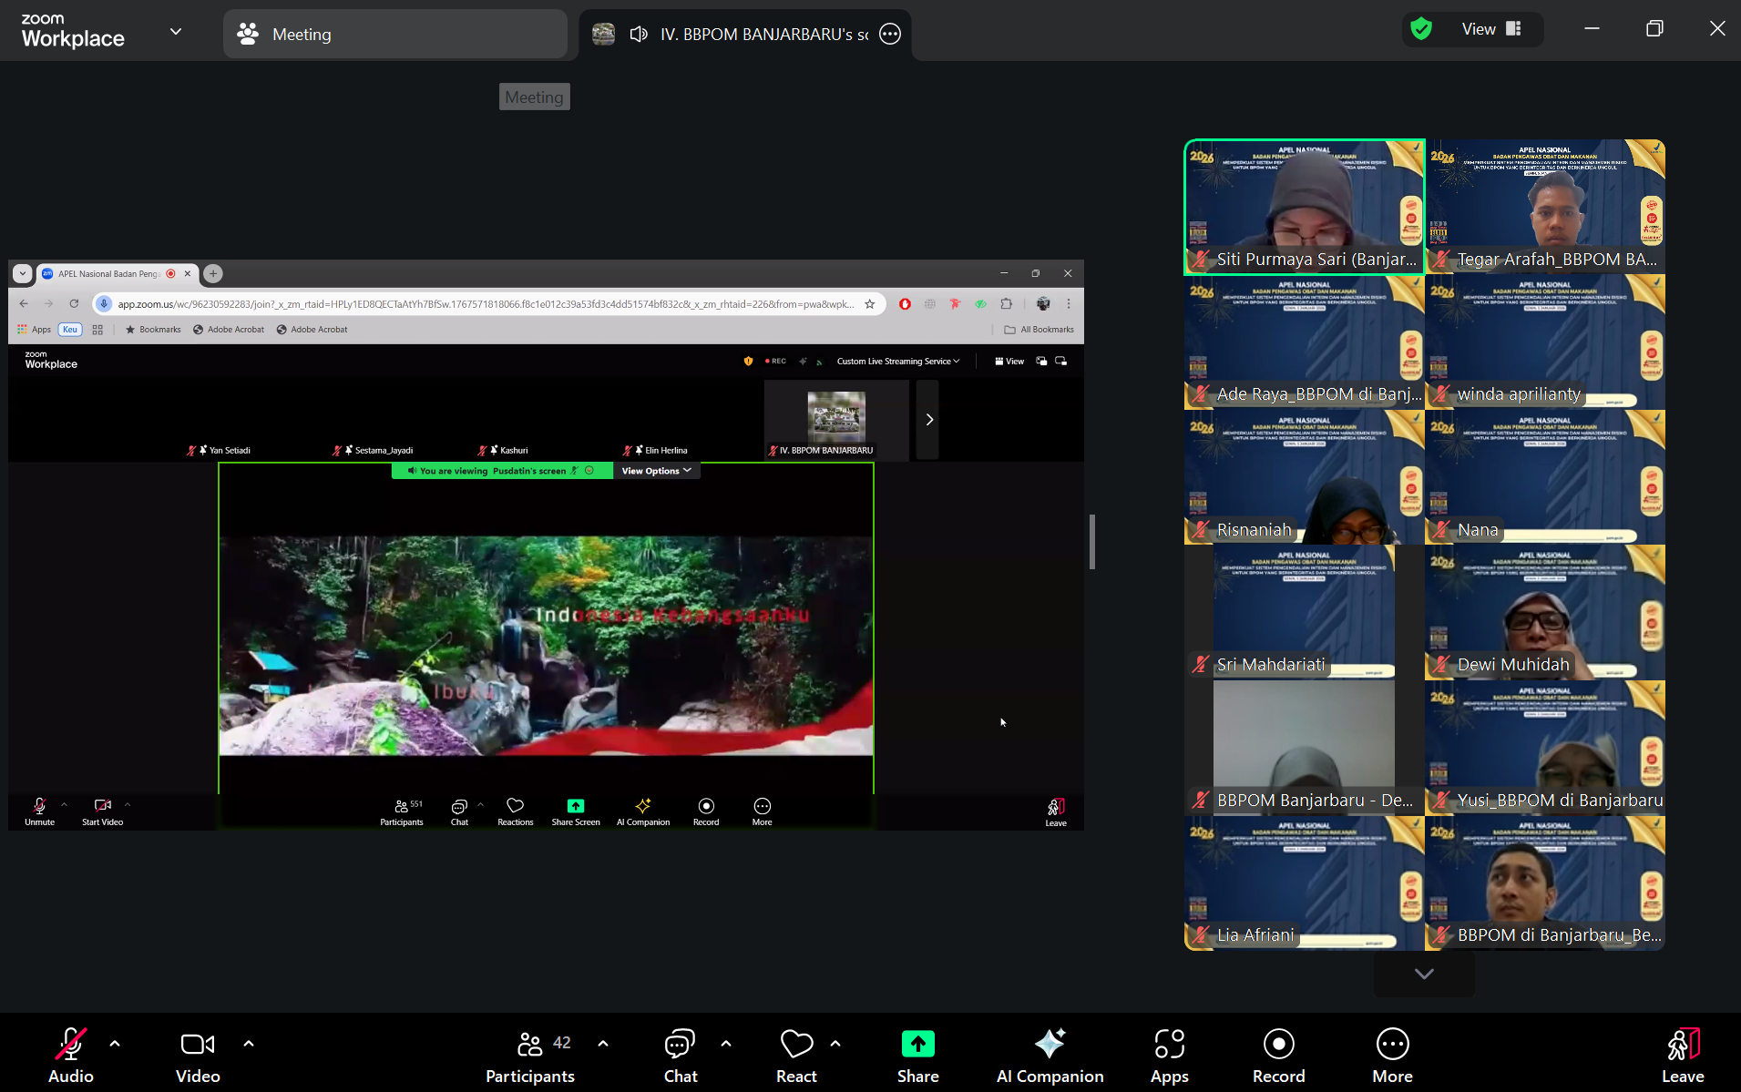Expand audio settings arrow next to Audio
Screen dimensions: 1741x1092
click(115, 1044)
